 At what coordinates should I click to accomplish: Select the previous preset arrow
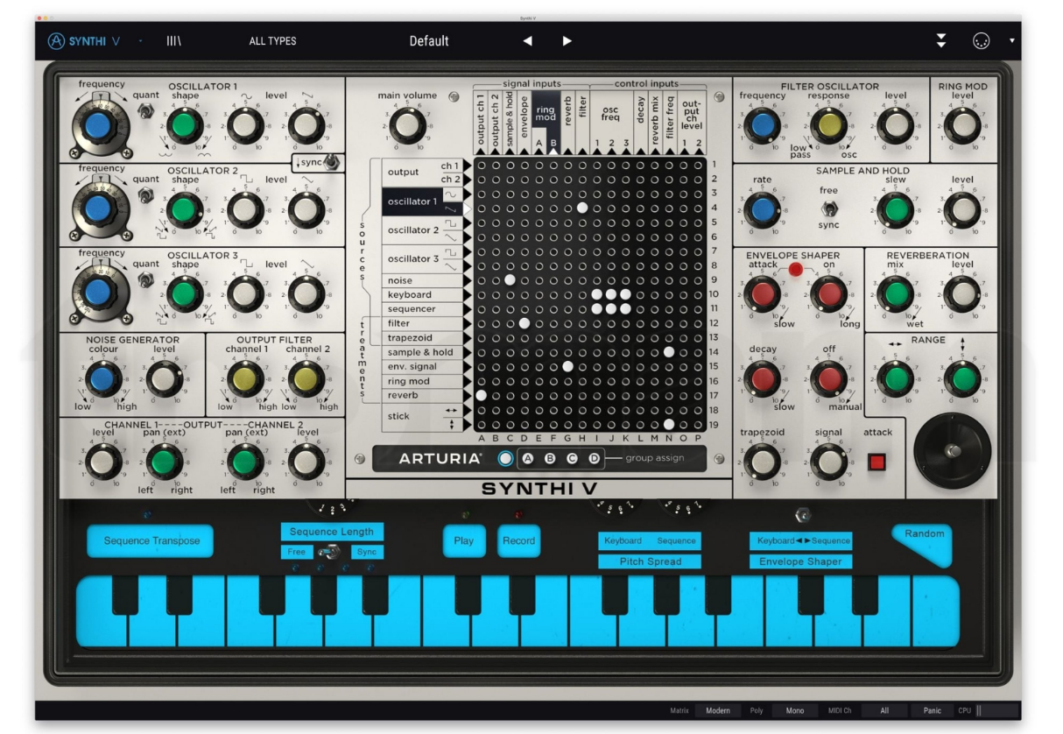tap(527, 41)
